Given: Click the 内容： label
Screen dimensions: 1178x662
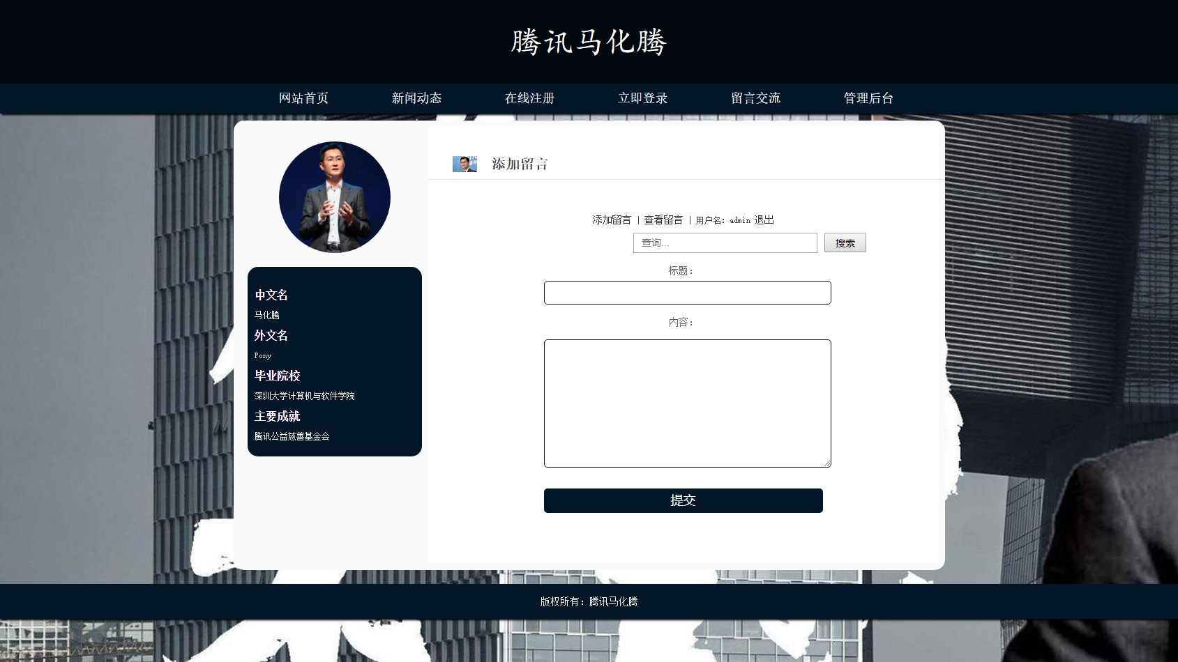Looking at the screenshot, I should tap(681, 323).
